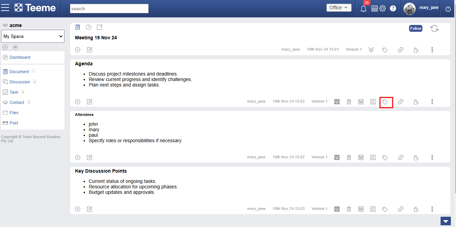Open link icon in Meeting title row
Image resolution: width=456 pixels, height=227 pixels.
tap(400, 50)
